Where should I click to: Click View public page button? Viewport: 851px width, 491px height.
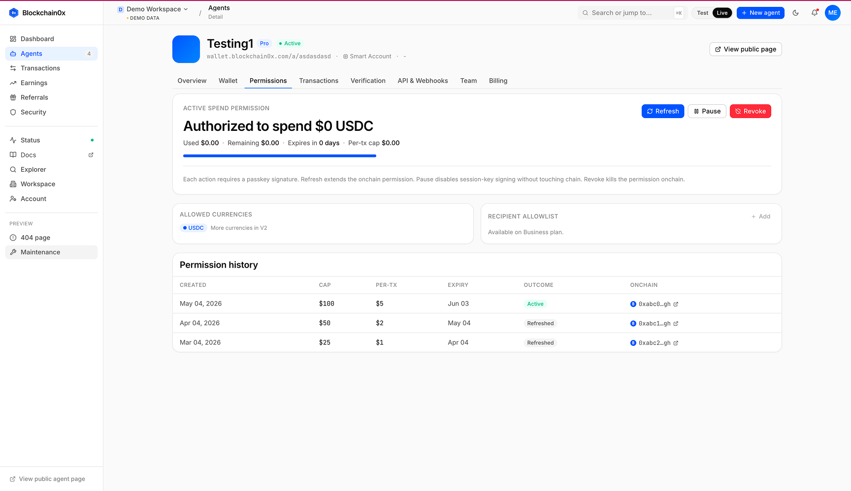coord(745,49)
